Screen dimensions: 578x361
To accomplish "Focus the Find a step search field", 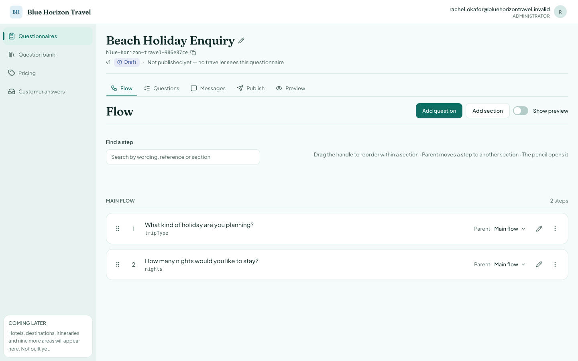I will click(183, 157).
